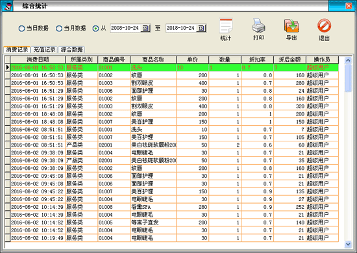This screenshot has width=357, height=253.
Task: Click the 所属类别 column header
Action: (x=82, y=60)
